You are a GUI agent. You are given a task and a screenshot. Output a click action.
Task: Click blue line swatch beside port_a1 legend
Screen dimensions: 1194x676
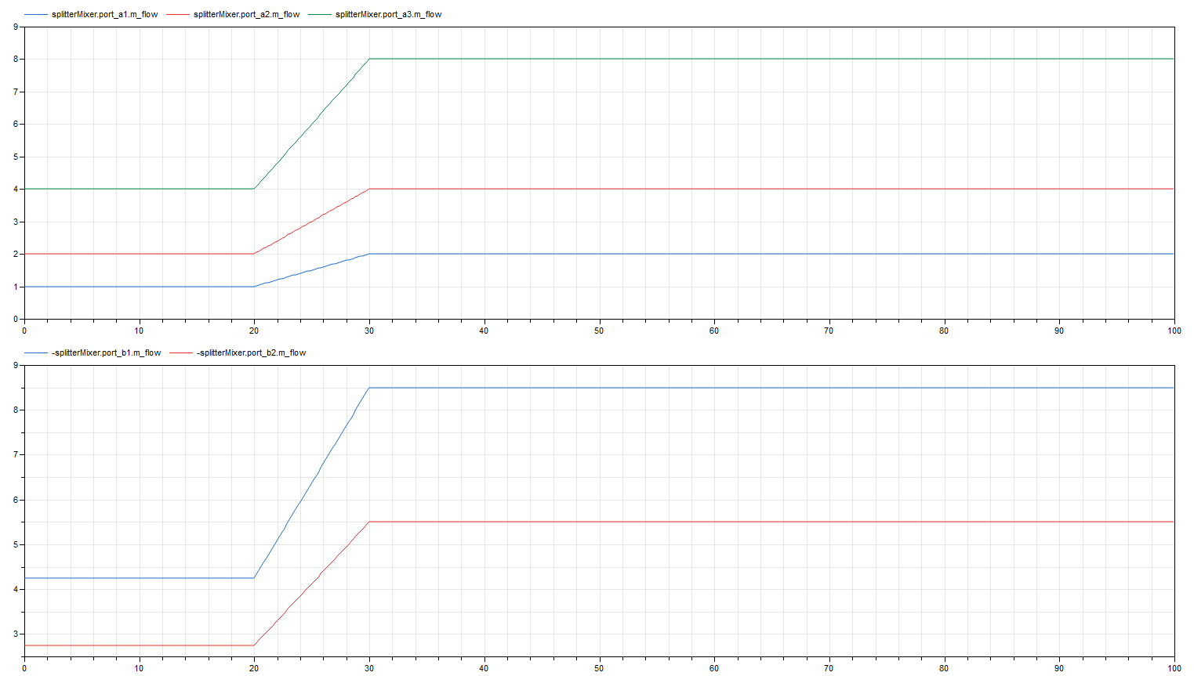pos(35,15)
